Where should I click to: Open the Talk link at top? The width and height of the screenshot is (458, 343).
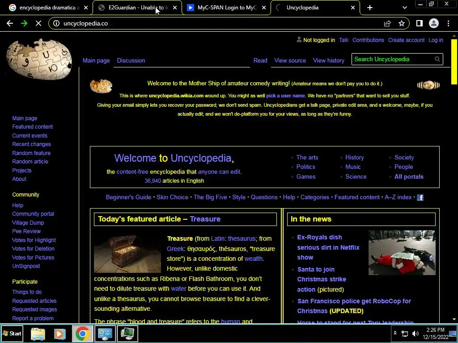pos(343,40)
